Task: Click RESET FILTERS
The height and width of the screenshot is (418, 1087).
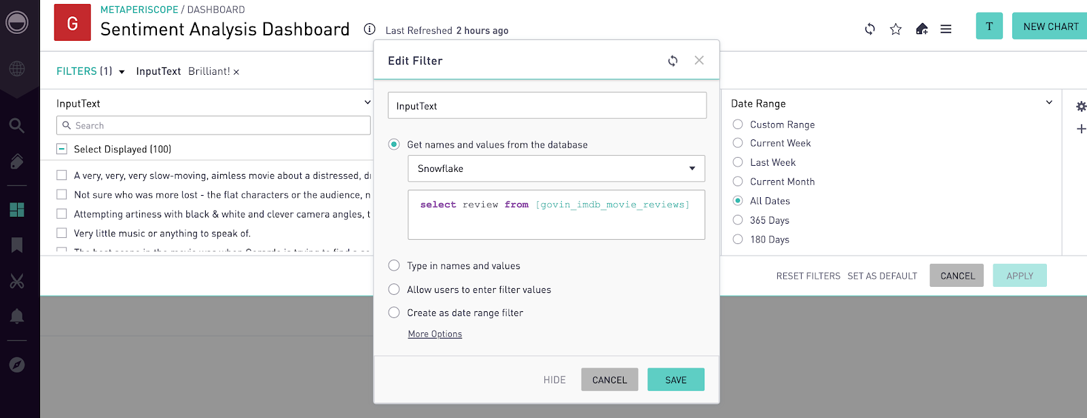Action: 808,276
